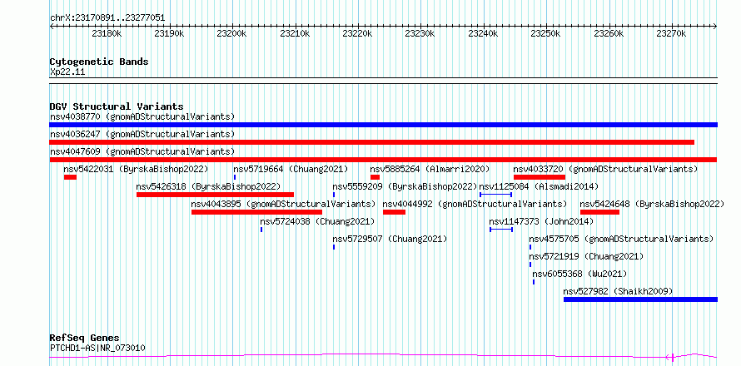Click the small blue nsv5719664 marker
The width and height of the screenshot is (741, 366).
(x=235, y=177)
